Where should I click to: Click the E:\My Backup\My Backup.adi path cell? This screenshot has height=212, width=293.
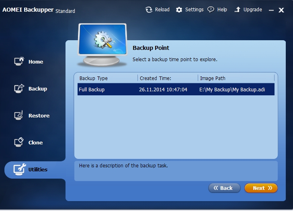(x=232, y=90)
